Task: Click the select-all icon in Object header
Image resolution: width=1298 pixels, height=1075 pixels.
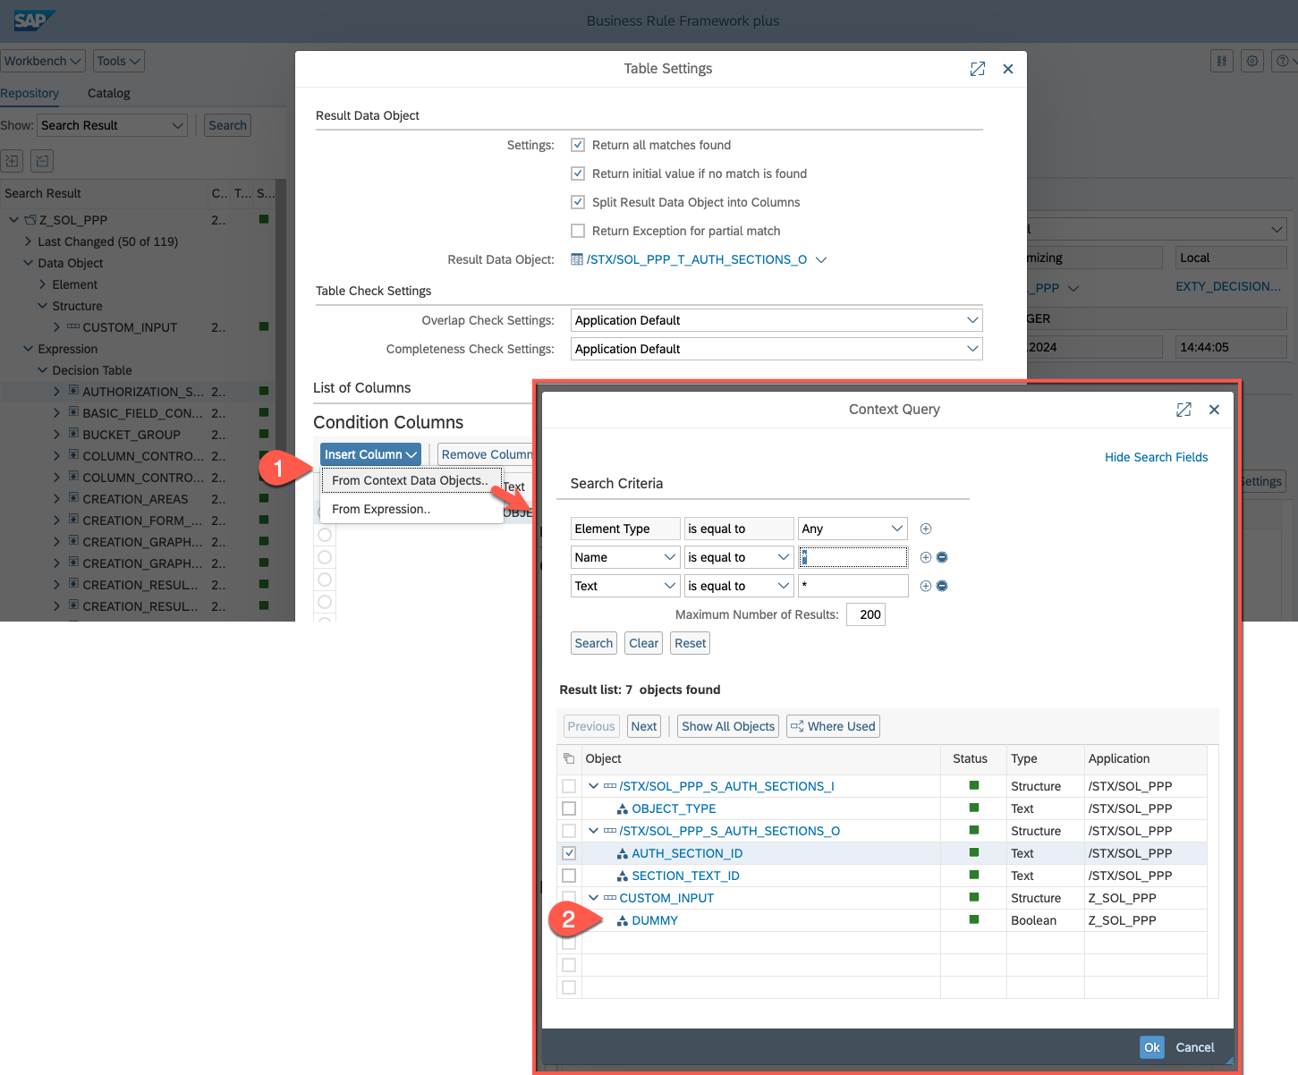Action: click(569, 759)
